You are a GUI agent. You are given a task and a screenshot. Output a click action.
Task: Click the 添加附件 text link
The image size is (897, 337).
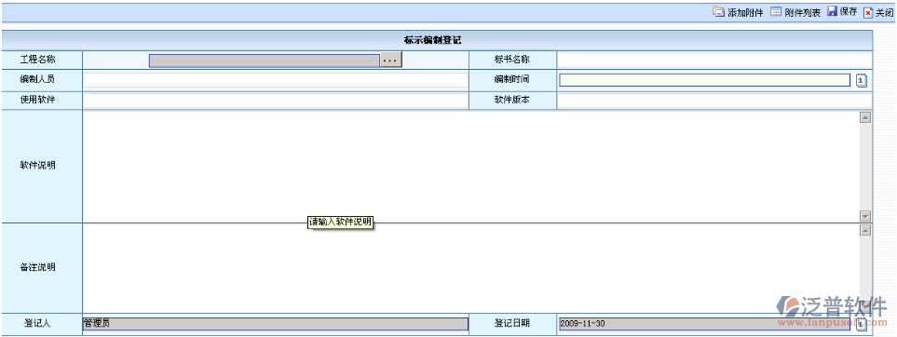745,13
